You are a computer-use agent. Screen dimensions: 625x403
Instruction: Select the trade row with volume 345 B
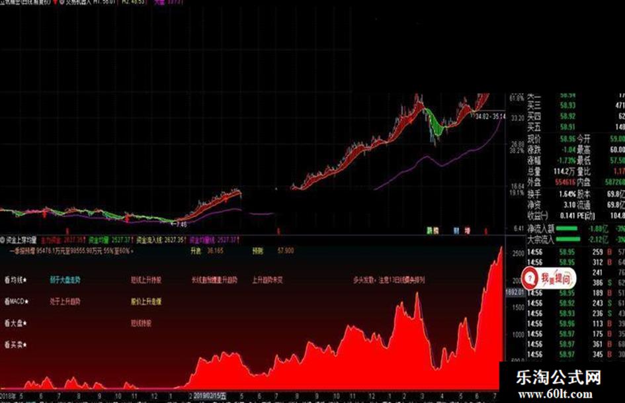[x=576, y=354]
